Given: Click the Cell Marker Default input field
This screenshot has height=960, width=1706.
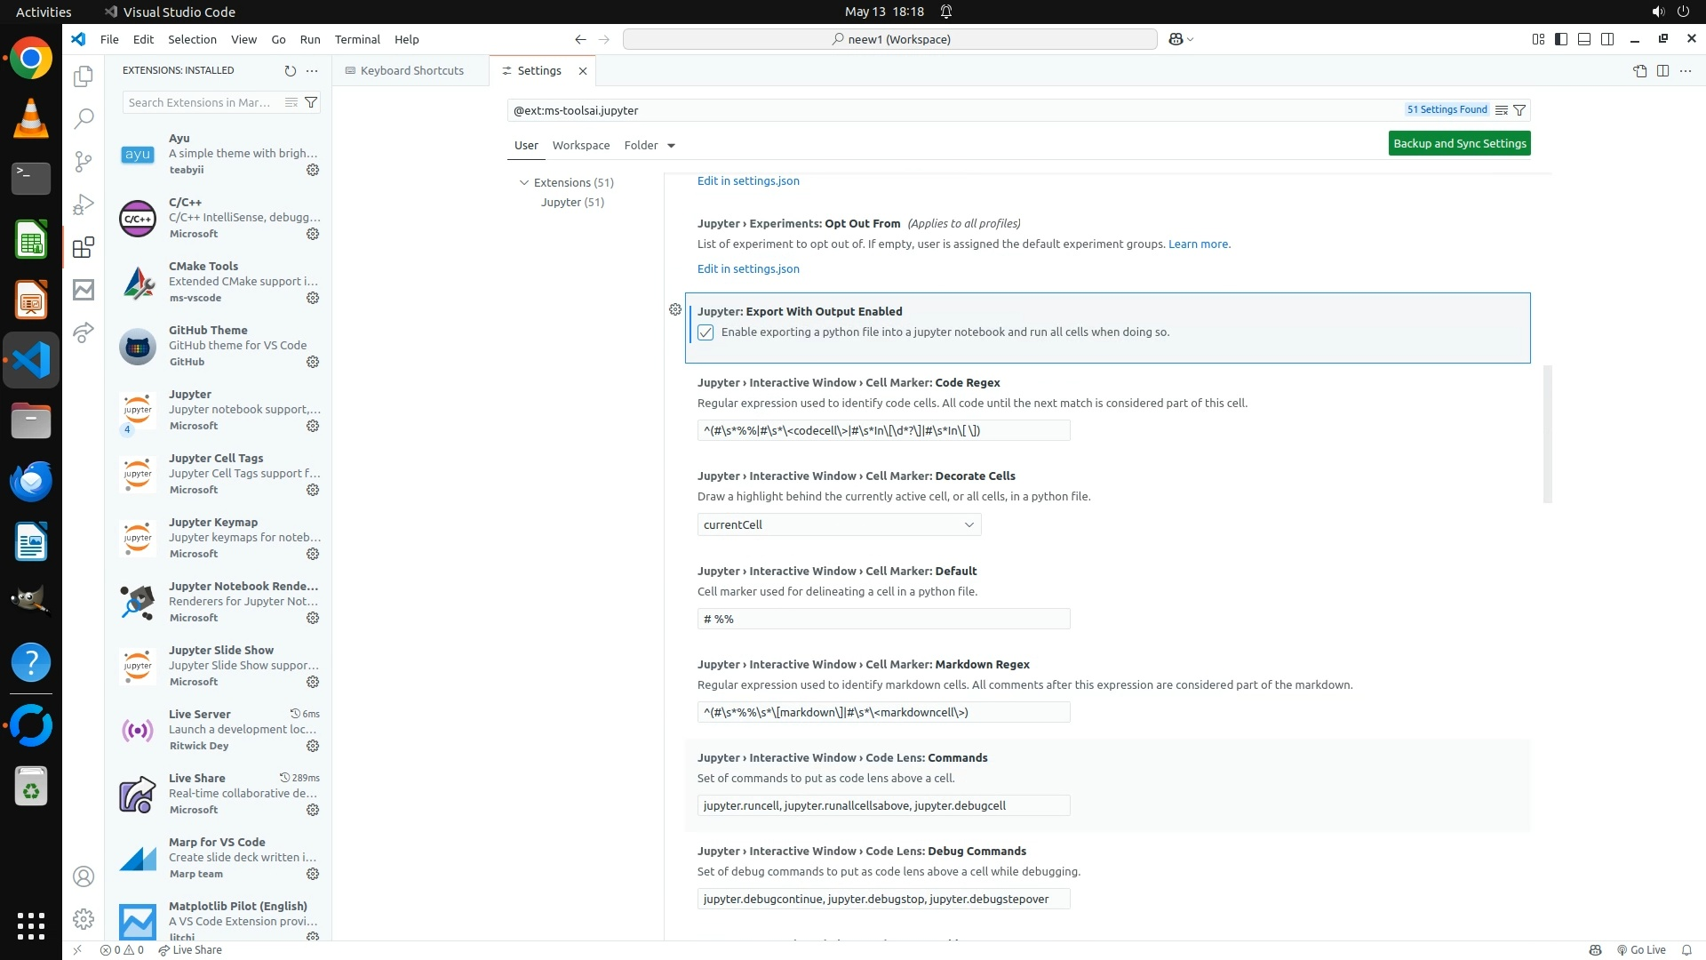Looking at the screenshot, I should pyautogui.click(x=883, y=619).
